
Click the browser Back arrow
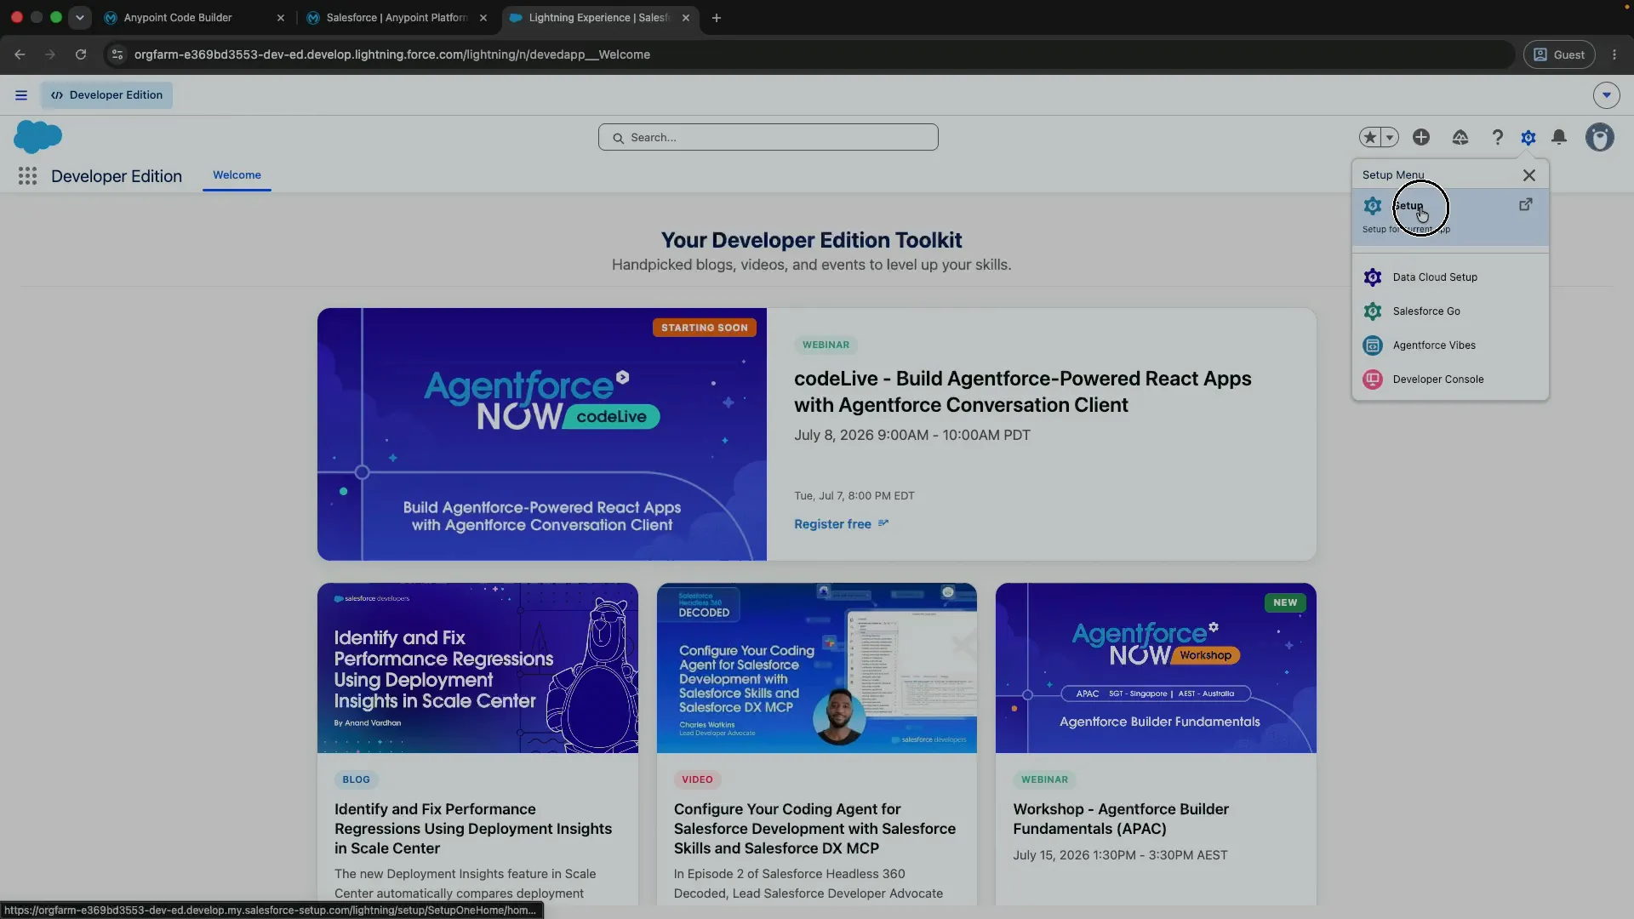pos(20,54)
